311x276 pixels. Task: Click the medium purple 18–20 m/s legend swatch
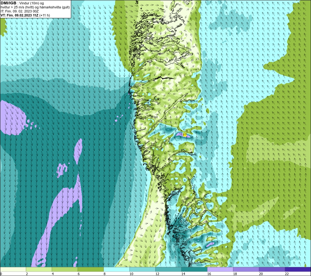pyautogui.click(x=246, y=269)
